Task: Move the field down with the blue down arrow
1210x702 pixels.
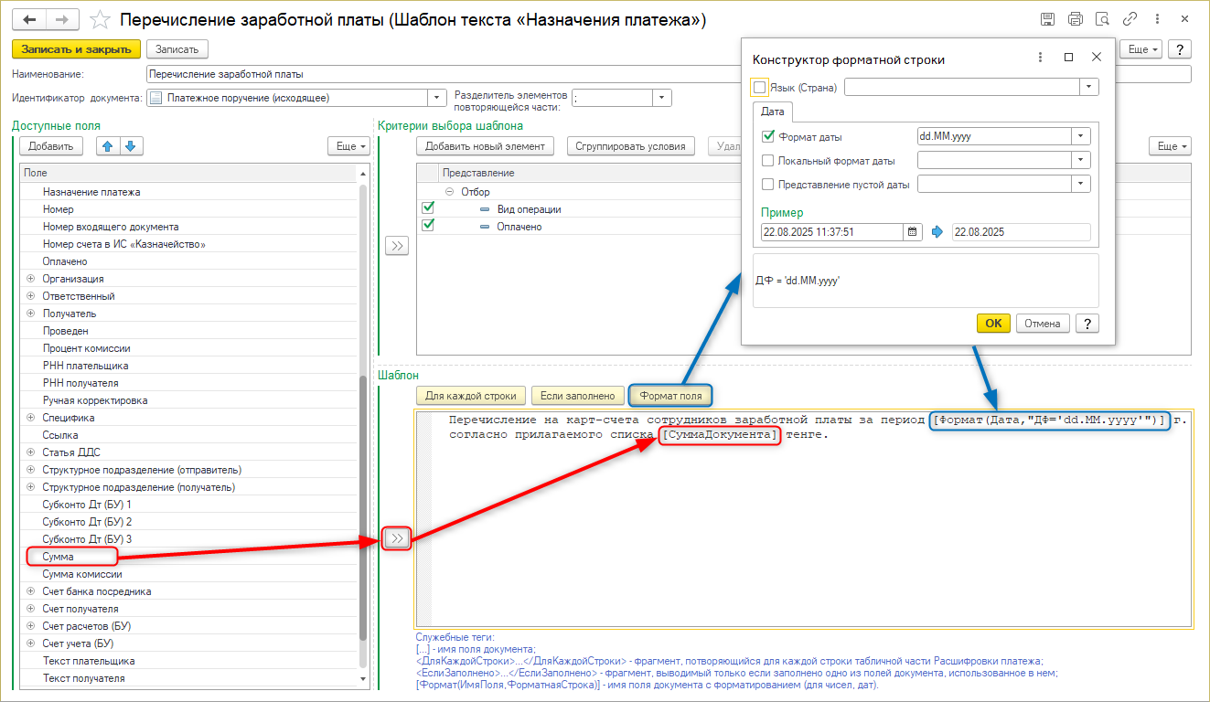Action: coord(131,146)
